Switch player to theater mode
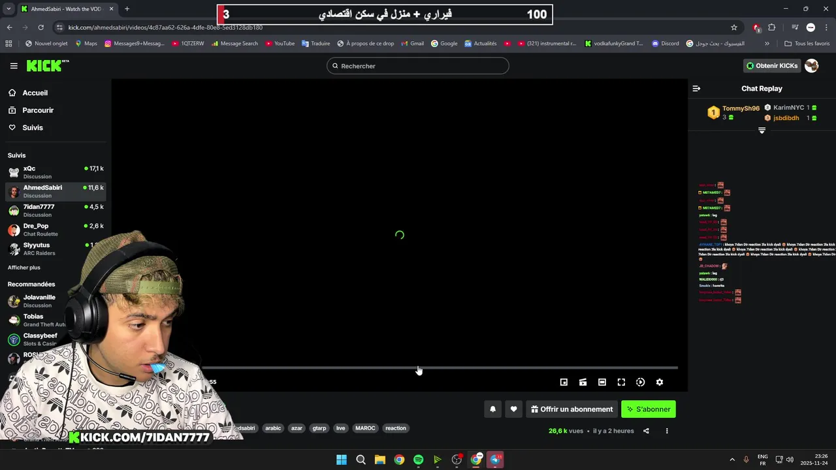 (x=602, y=383)
